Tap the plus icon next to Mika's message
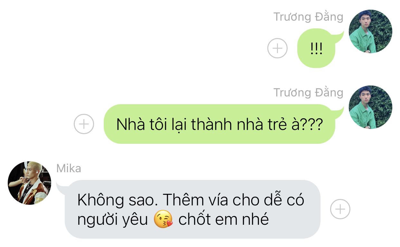This screenshot has height=247, width=400. tap(340, 209)
